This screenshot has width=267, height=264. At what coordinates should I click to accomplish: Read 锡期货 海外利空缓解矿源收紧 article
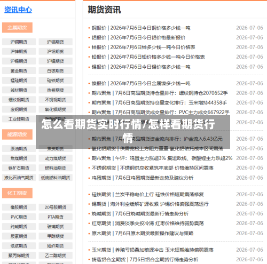pos(150,204)
